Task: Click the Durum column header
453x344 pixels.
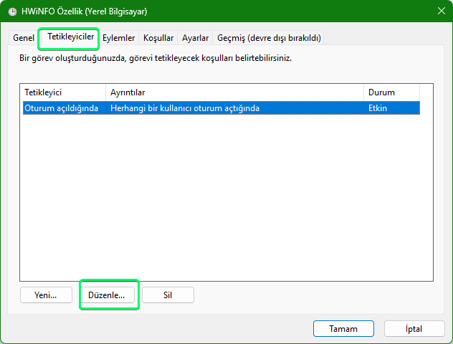Action: 391,92
